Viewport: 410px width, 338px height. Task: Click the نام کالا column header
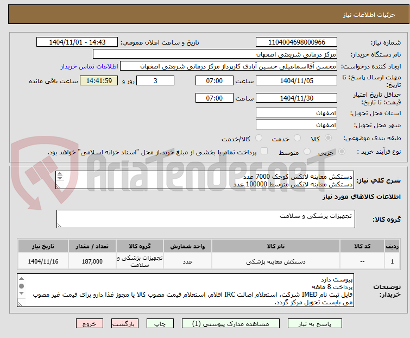276,246
